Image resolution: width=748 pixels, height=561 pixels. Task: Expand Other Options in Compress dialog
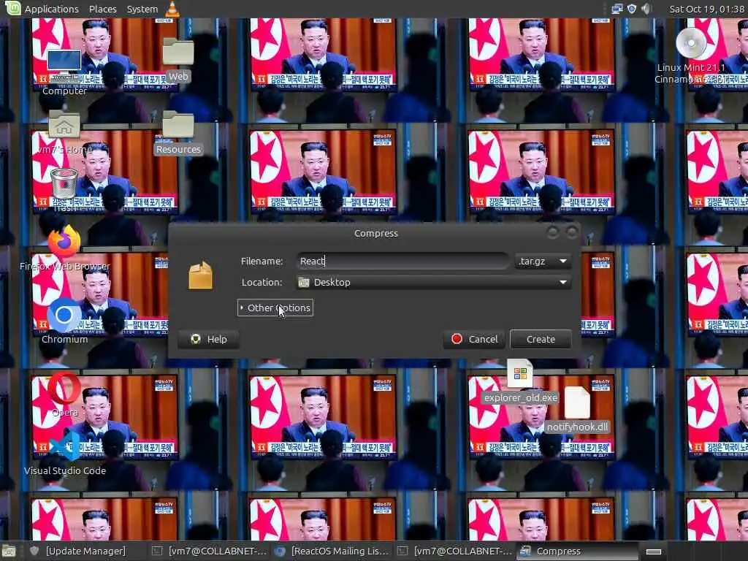point(275,308)
